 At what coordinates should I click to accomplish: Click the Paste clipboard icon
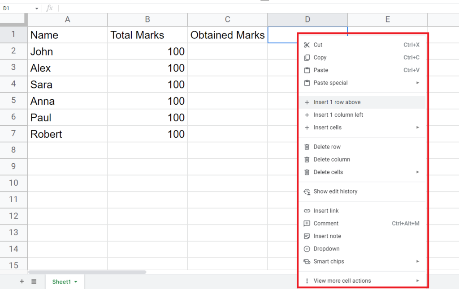point(307,70)
